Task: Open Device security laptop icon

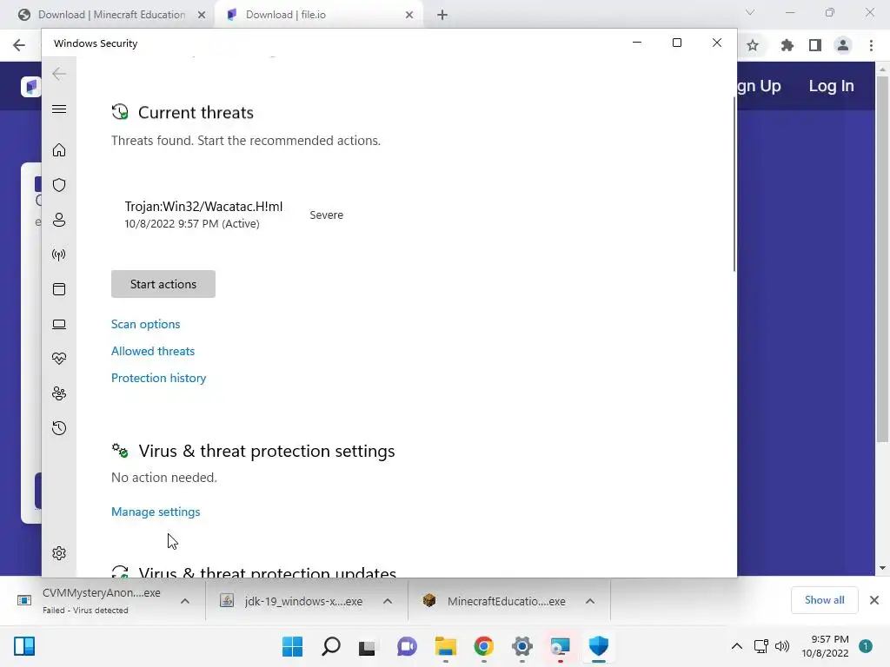Action: pyautogui.click(x=59, y=324)
